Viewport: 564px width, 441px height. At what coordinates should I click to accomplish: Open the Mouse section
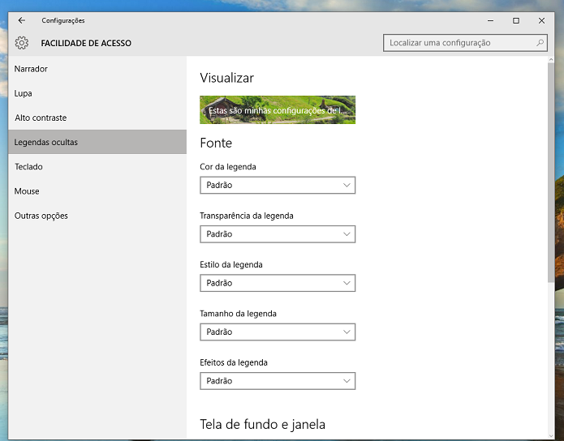pyautogui.click(x=97, y=191)
